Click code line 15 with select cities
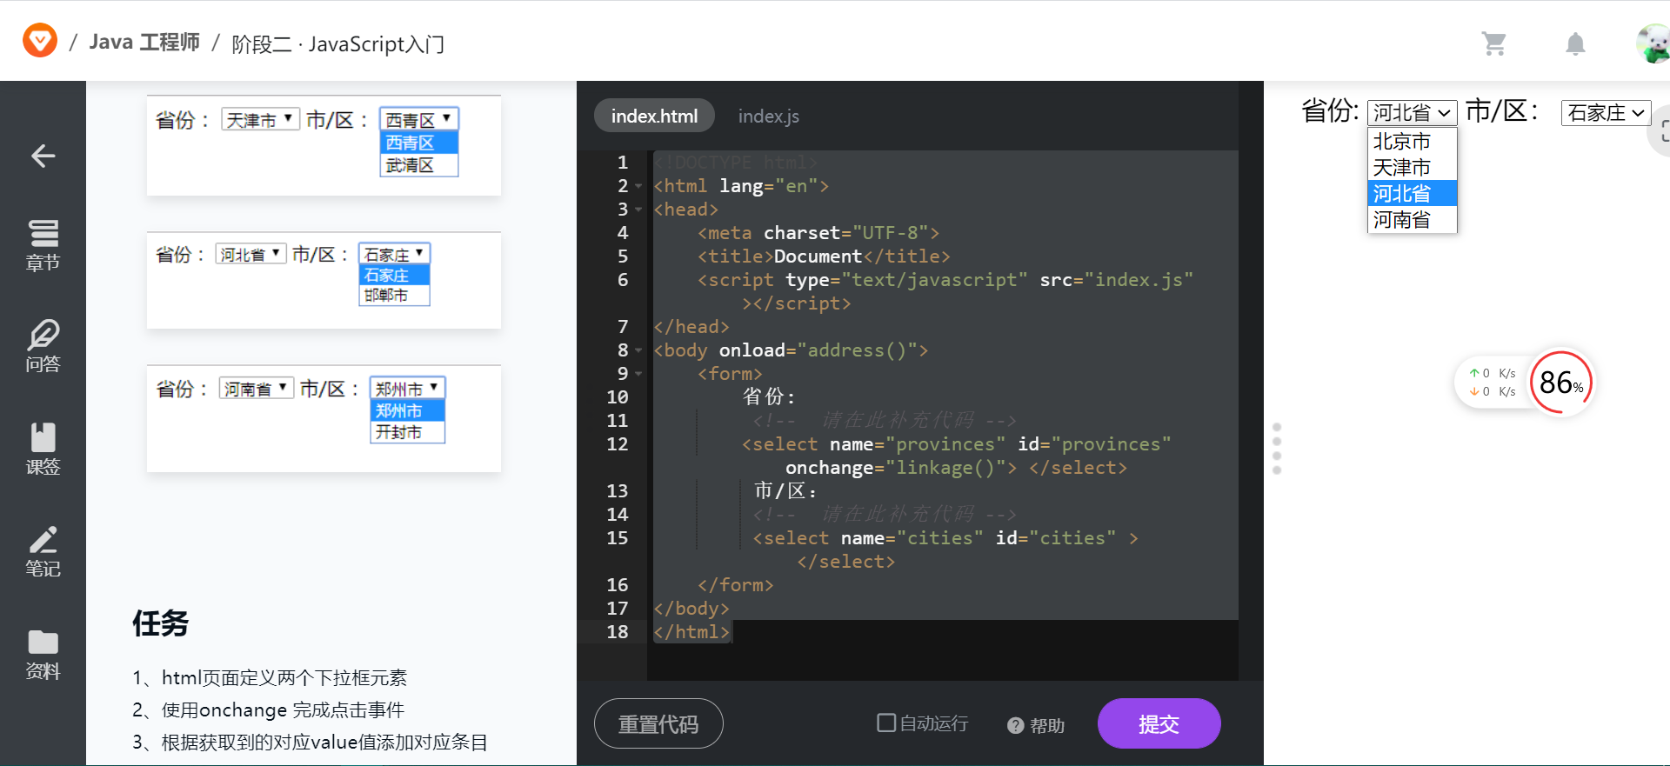Screen dimensions: 1670x766 pos(945,550)
